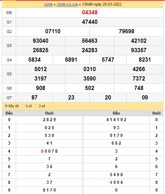
Task: Click G2 number 07110
Action: [x=53, y=31]
